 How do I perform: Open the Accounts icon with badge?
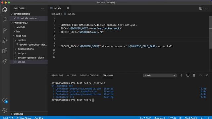(x=5, y=100)
